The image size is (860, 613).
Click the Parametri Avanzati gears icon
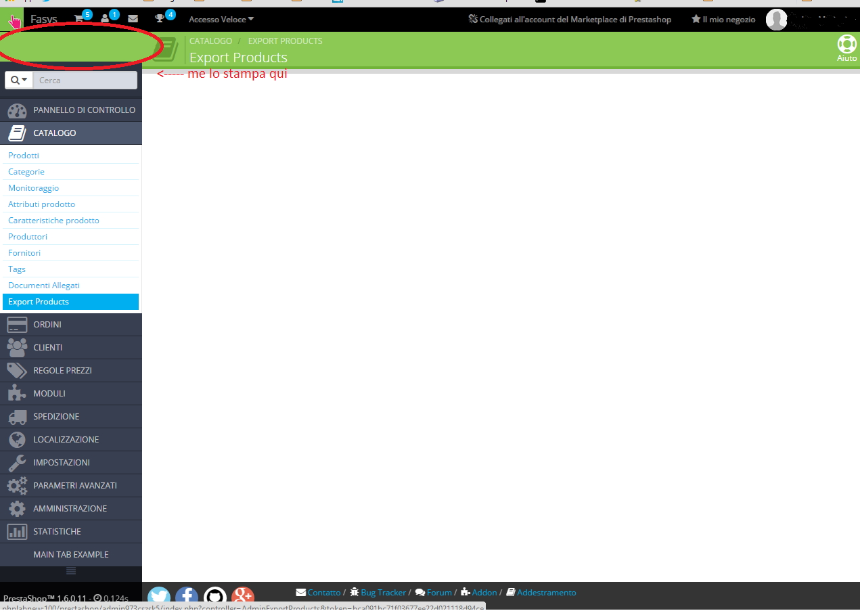pos(17,486)
